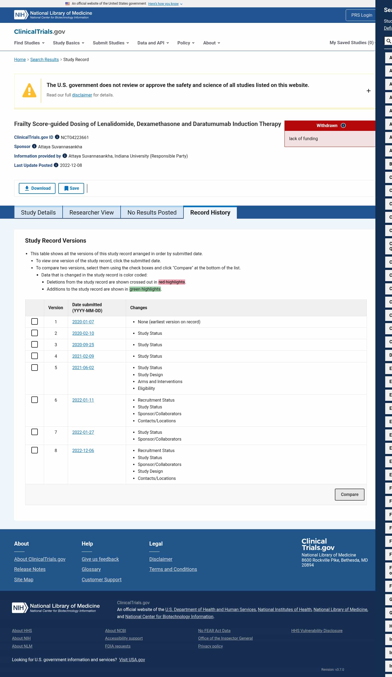Open version submitted 2020-02-10
The height and width of the screenshot is (677, 392).
(x=83, y=333)
